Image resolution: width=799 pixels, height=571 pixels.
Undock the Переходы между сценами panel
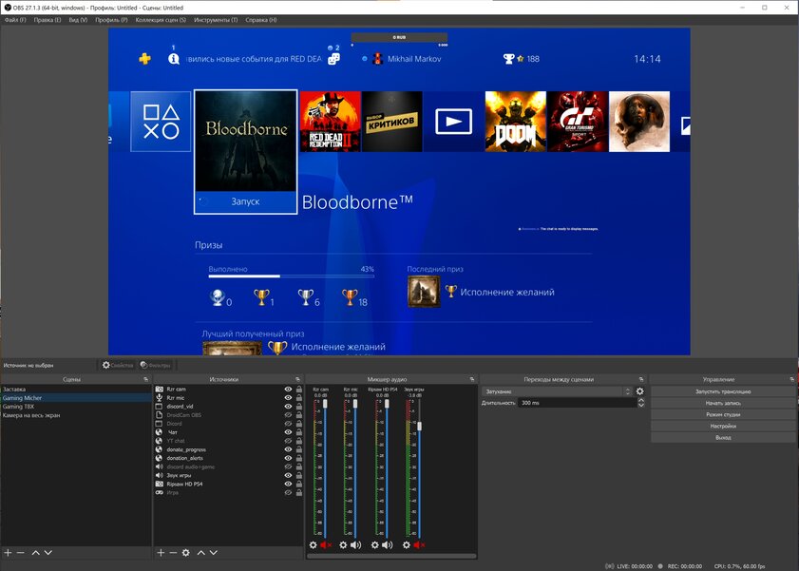[x=641, y=379]
